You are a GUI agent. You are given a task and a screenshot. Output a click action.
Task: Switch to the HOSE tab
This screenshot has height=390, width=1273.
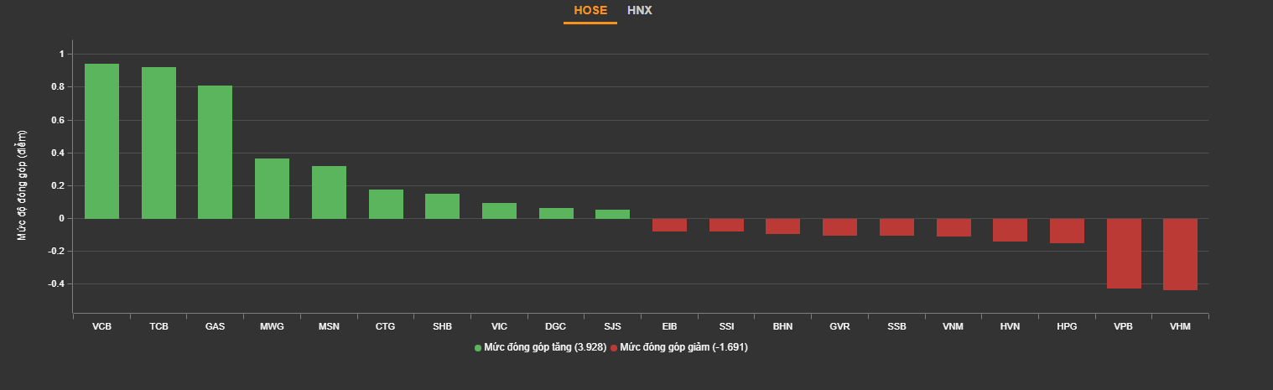click(590, 11)
